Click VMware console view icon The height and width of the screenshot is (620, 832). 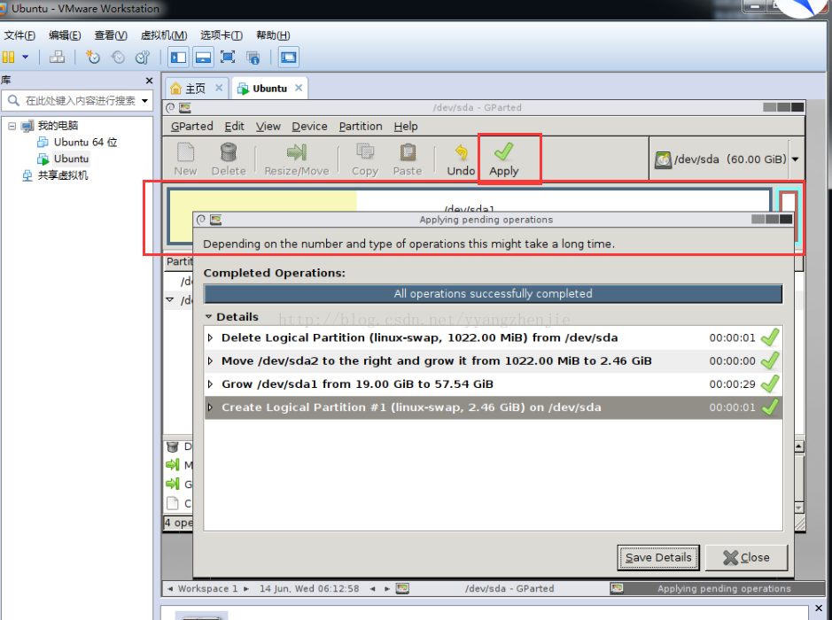point(289,57)
